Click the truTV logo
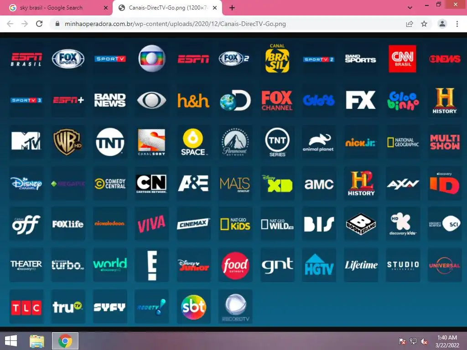Image resolution: width=467 pixels, height=350 pixels. click(67, 307)
